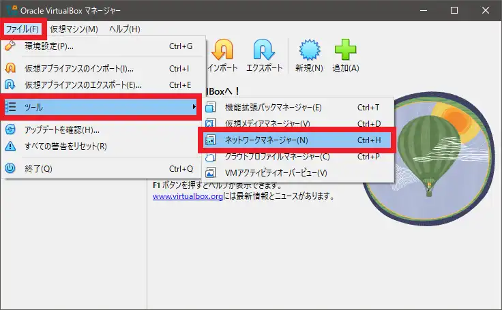Select 機能拡張パックマネージャー(E) entry

pos(273,107)
